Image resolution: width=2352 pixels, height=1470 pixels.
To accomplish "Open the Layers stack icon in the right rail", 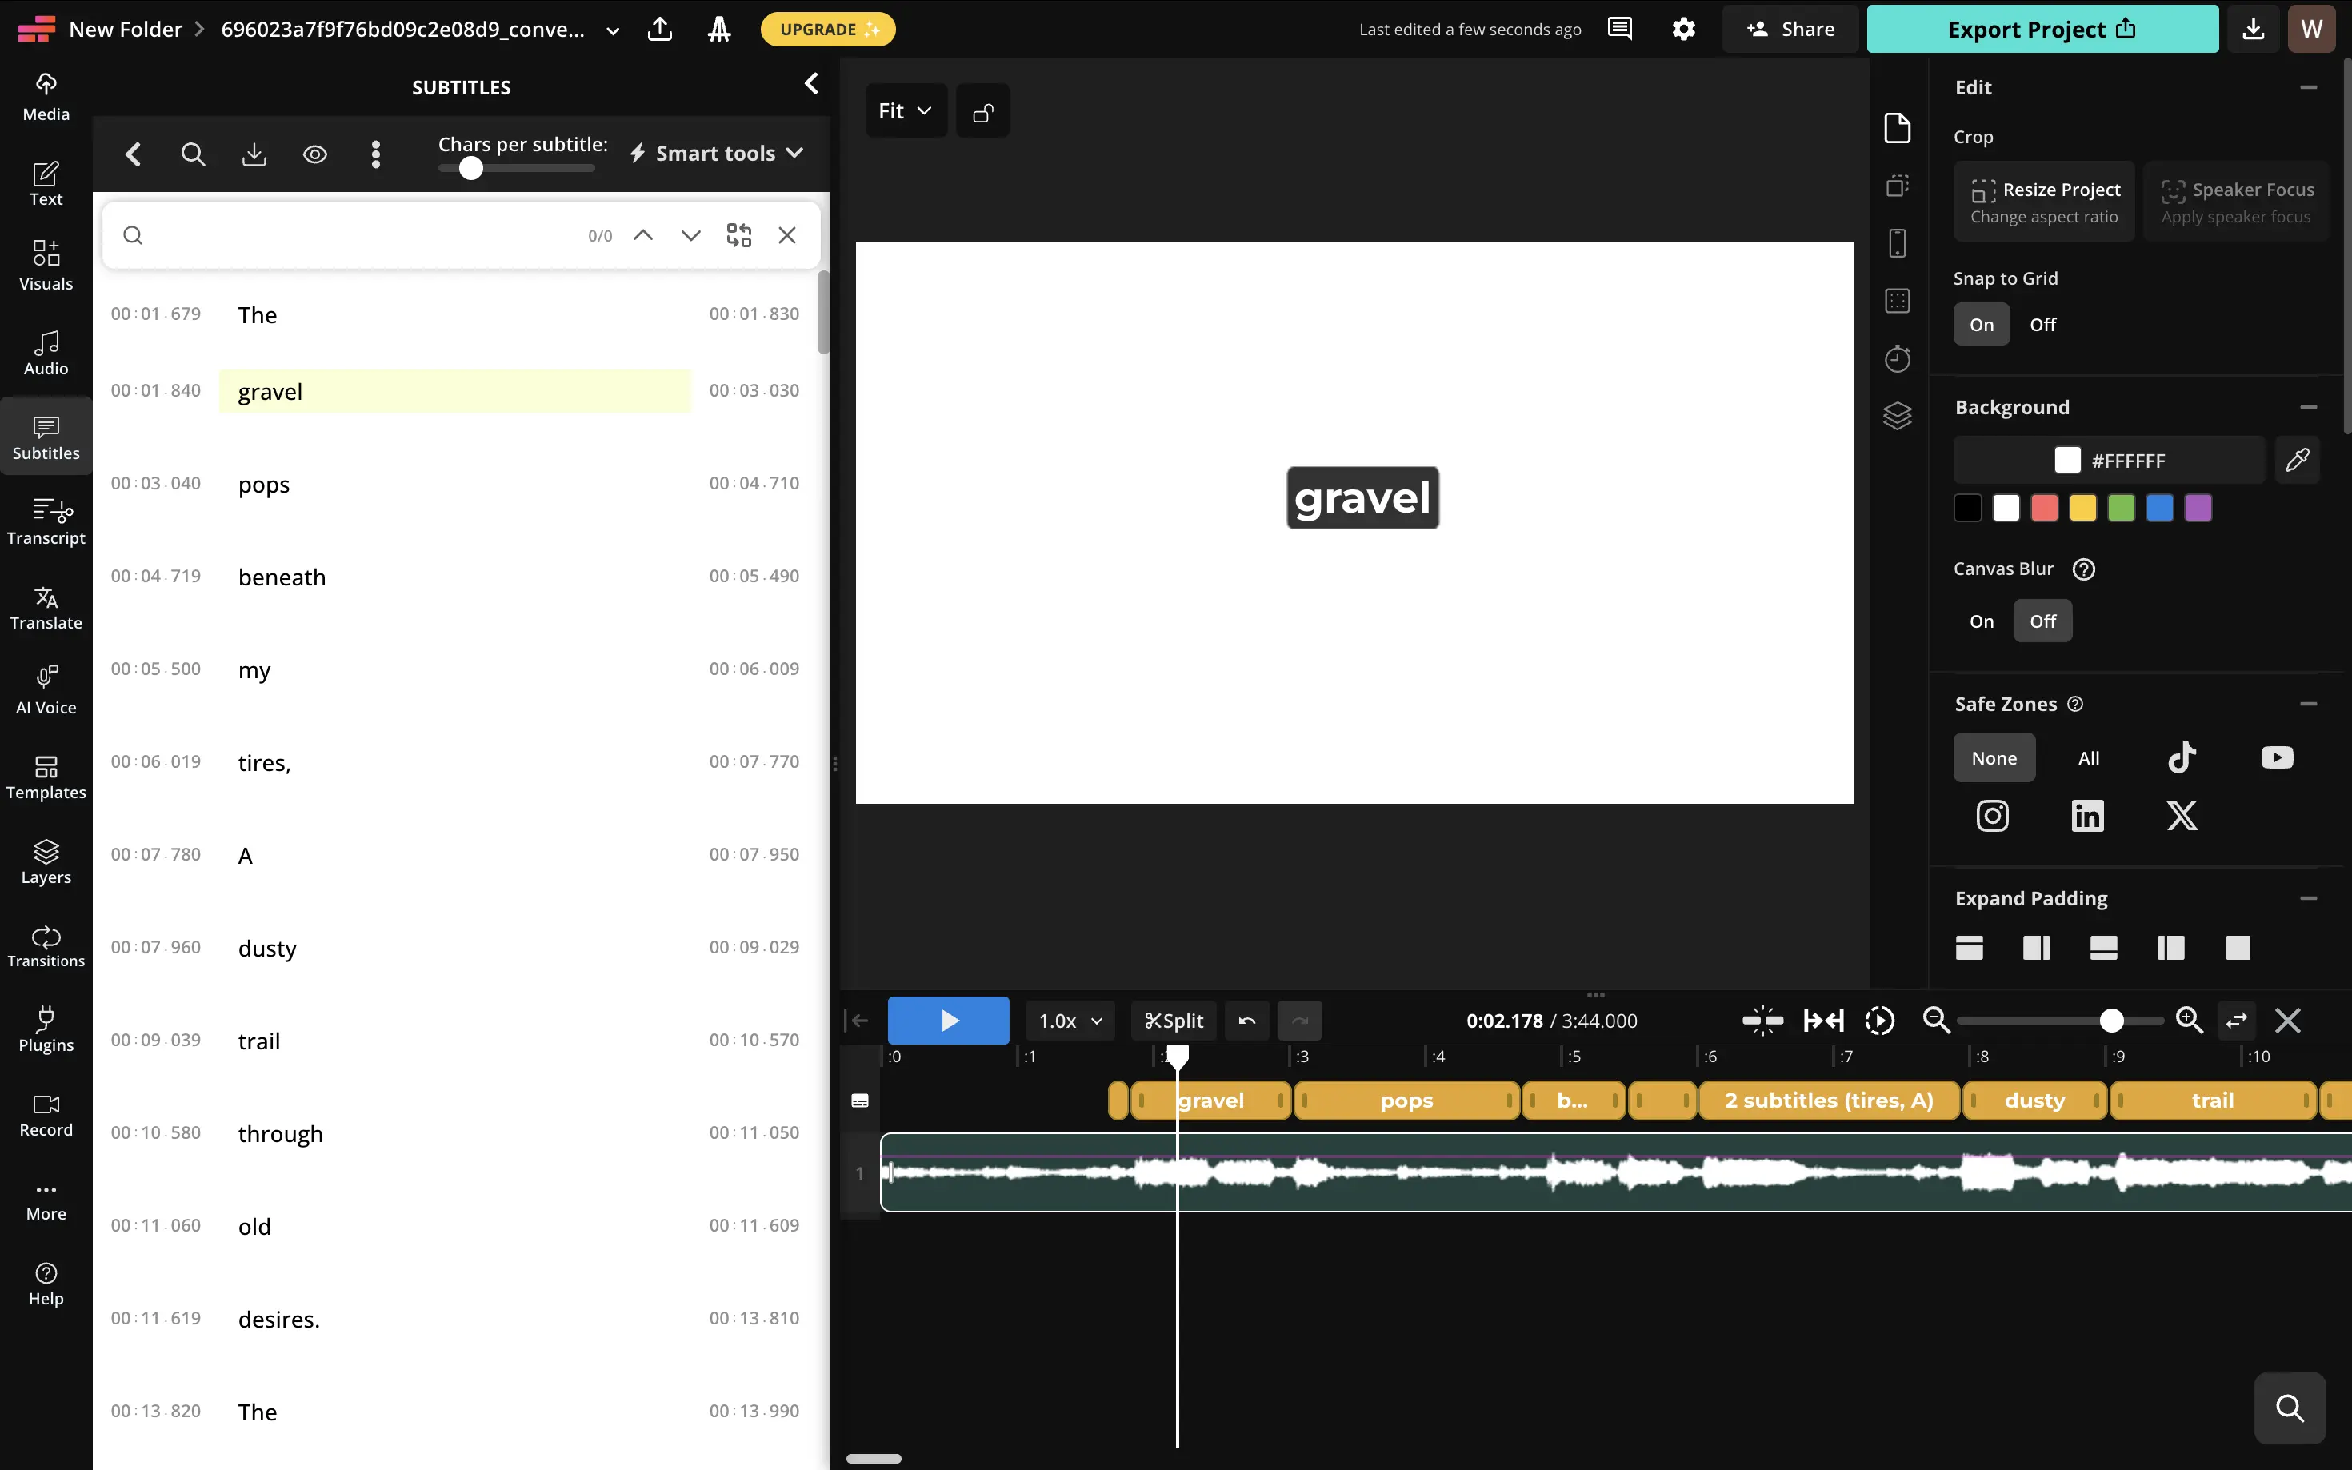I will coord(1899,416).
